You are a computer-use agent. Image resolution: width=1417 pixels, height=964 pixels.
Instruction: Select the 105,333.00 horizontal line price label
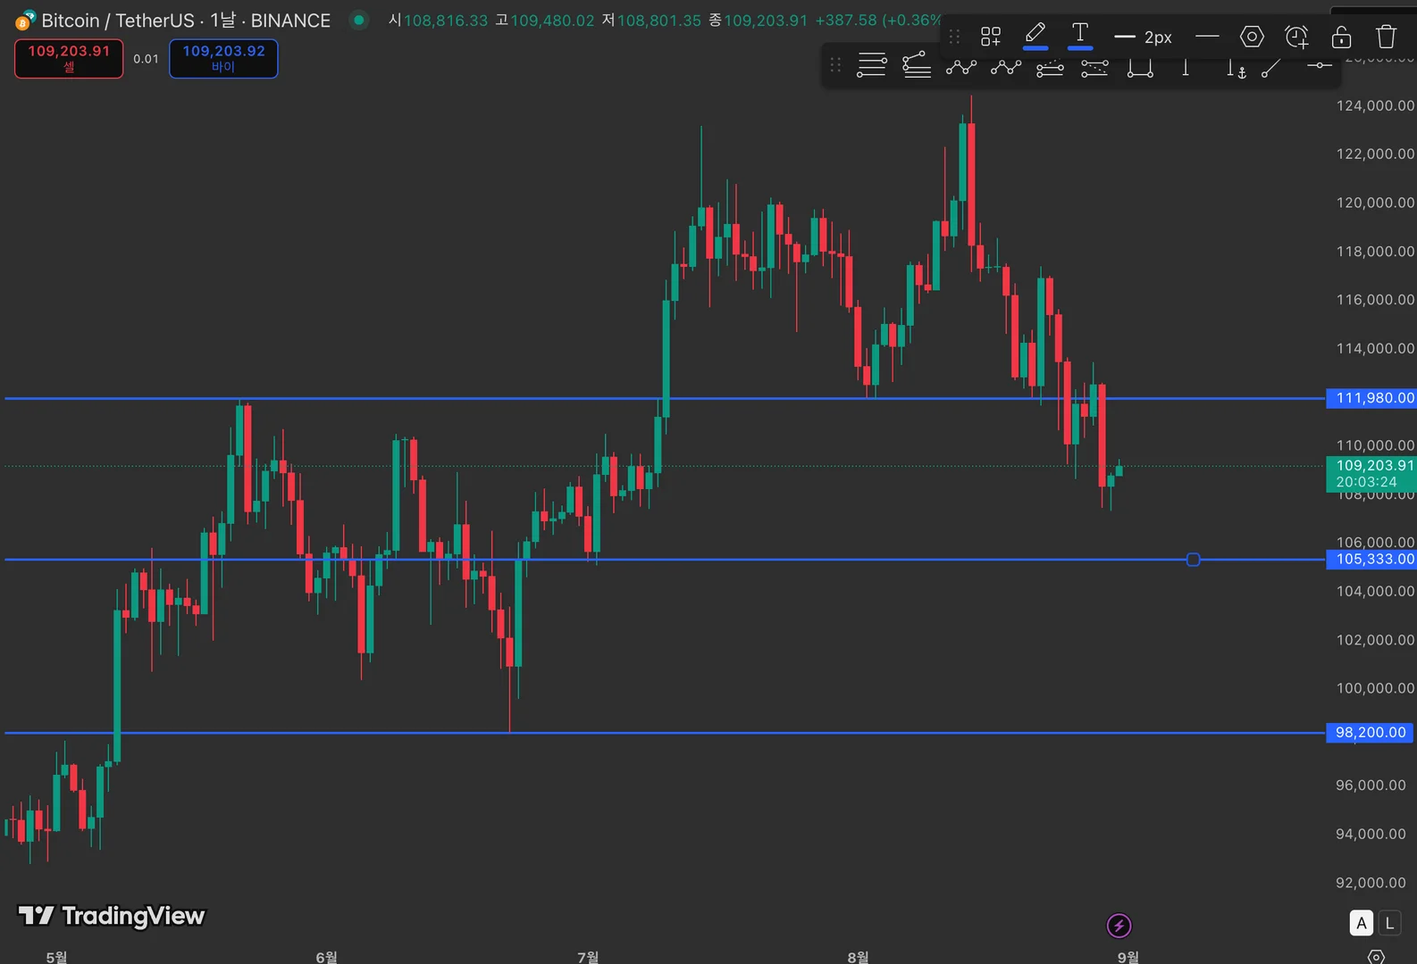(x=1371, y=560)
